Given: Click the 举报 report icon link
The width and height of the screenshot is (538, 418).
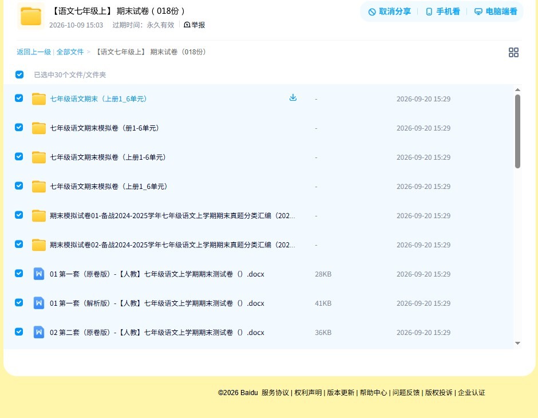Looking at the screenshot, I should point(194,25).
